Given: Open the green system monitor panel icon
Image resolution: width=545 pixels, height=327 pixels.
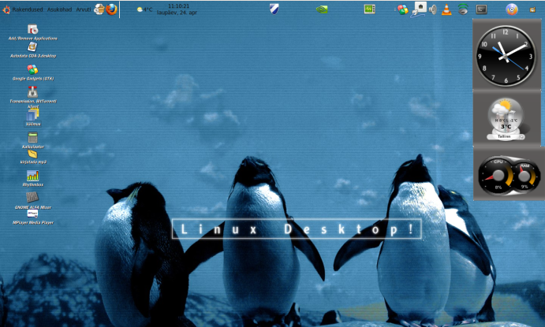Looking at the screenshot, I should coord(369,9).
